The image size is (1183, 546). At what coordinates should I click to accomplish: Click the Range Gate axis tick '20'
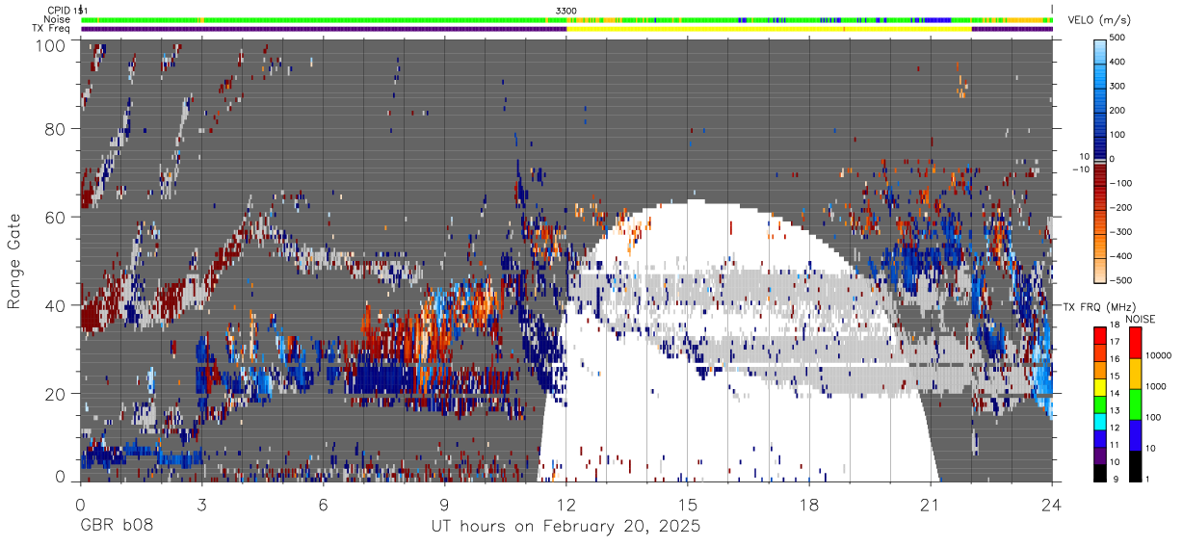coord(57,394)
